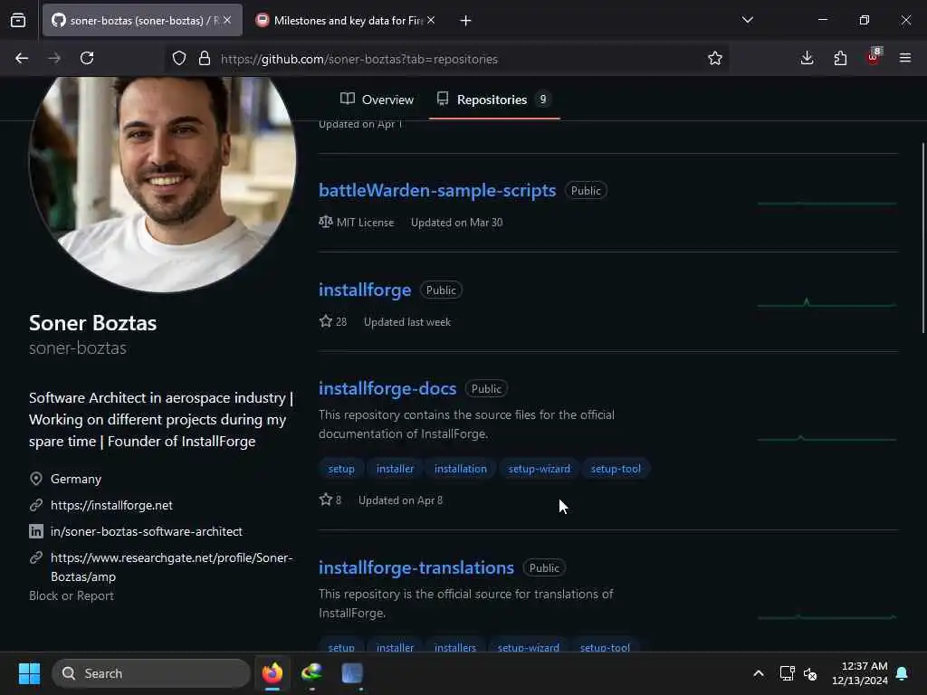
Task: Reload the current GitHub page
Action: point(87,58)
